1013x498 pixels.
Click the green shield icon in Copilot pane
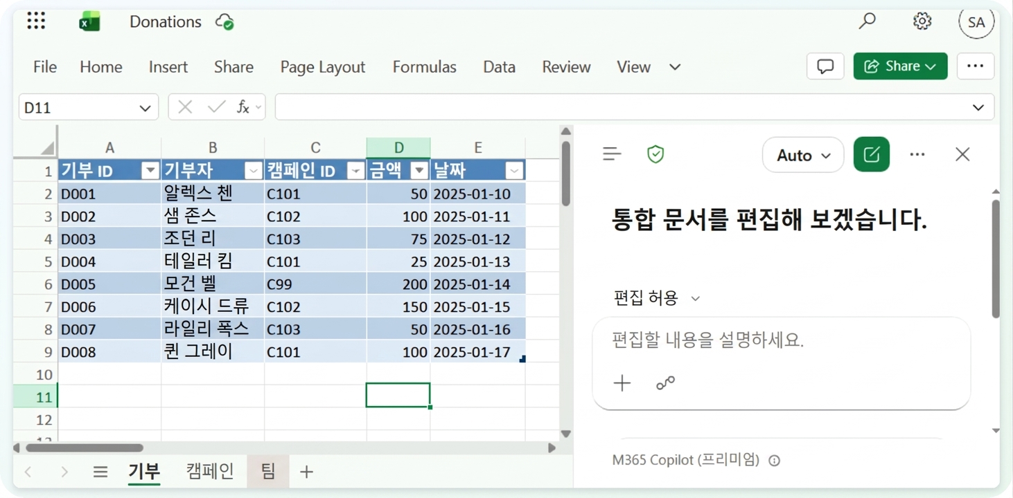[655, 154]
